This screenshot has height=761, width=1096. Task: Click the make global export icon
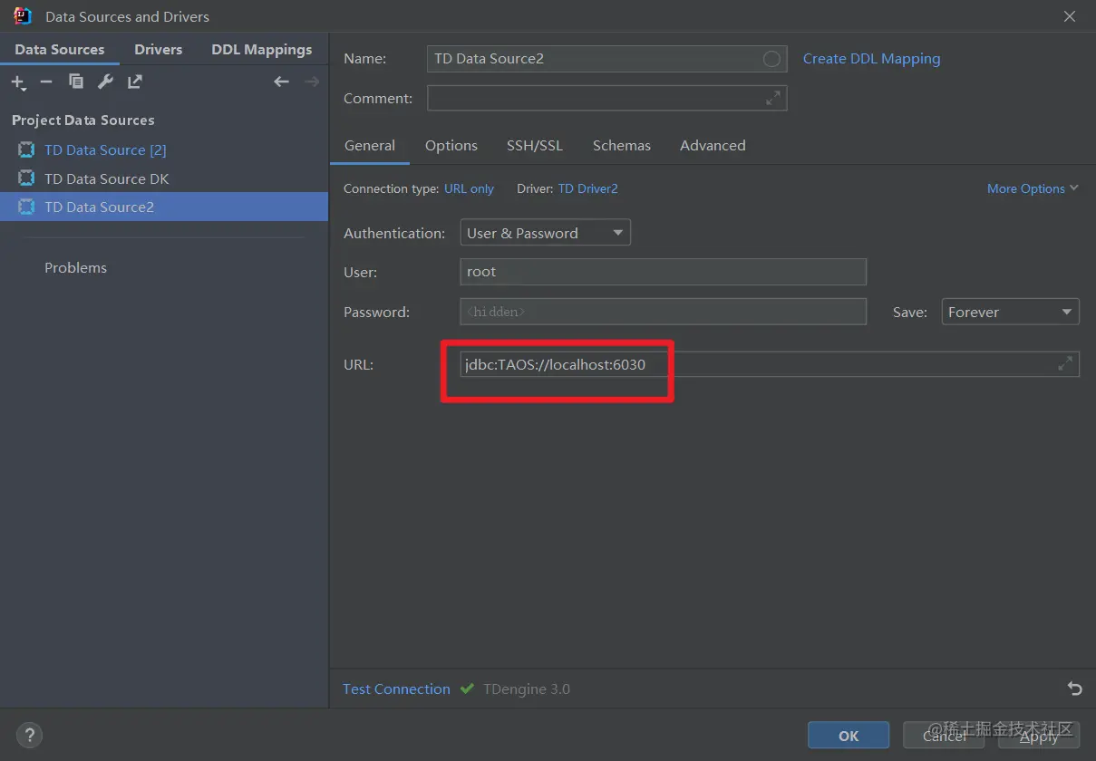point(134,82)
